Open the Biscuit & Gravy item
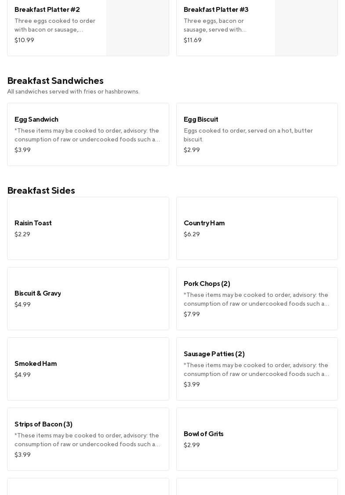The image size is (345, 495). [x=88, y=299]
